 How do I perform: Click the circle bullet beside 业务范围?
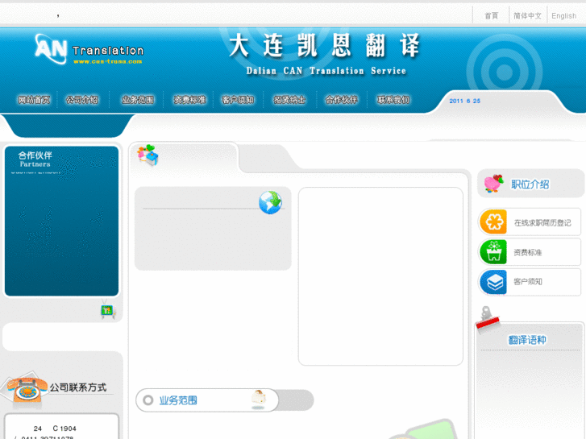[x=148, y=400]
